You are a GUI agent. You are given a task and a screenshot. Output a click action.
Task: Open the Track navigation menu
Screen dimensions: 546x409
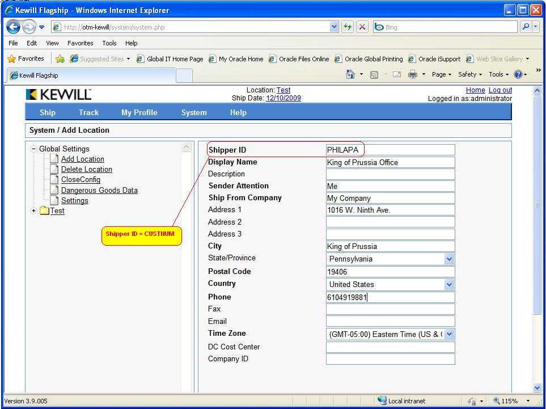click(89, 112)
